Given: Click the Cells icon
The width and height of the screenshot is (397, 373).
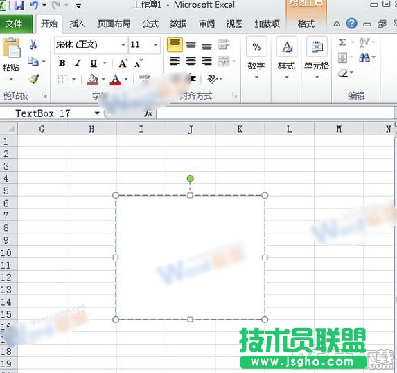Looking at the screenshot, I should click(317, 46).
